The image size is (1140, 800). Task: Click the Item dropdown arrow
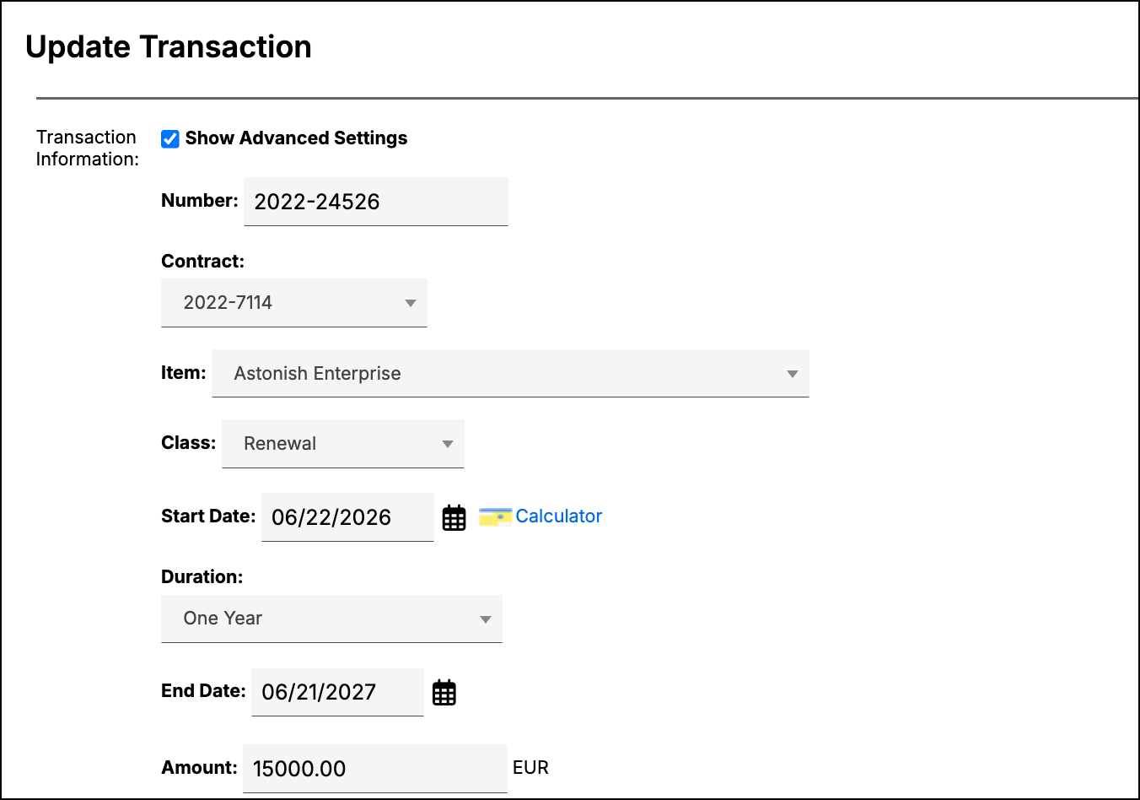[793, 374]
